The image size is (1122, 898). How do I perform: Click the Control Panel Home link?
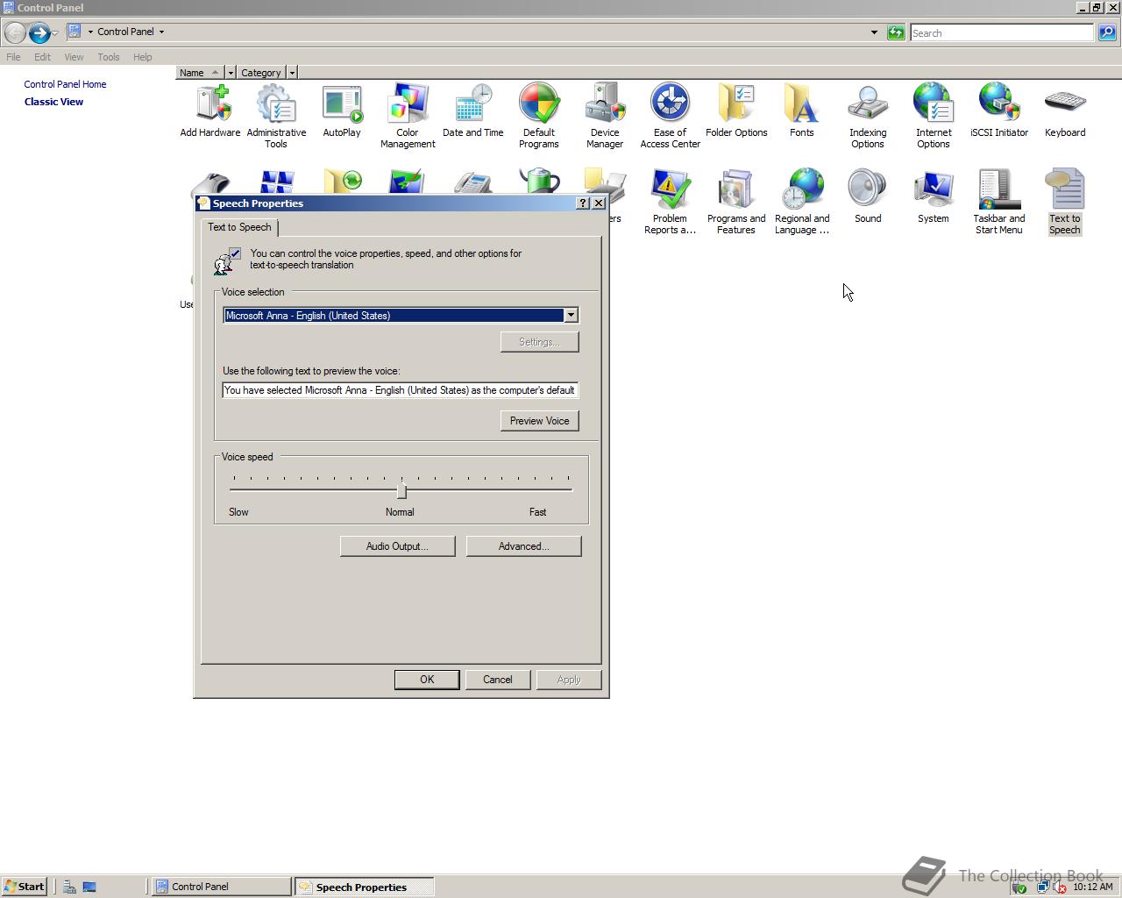pos(65,84)
